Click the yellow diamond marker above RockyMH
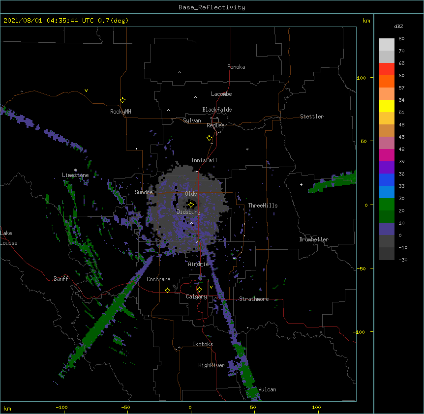 coord(122,100)
